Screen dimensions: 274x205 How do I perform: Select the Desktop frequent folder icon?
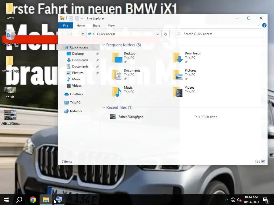click(x=117, y=58)
